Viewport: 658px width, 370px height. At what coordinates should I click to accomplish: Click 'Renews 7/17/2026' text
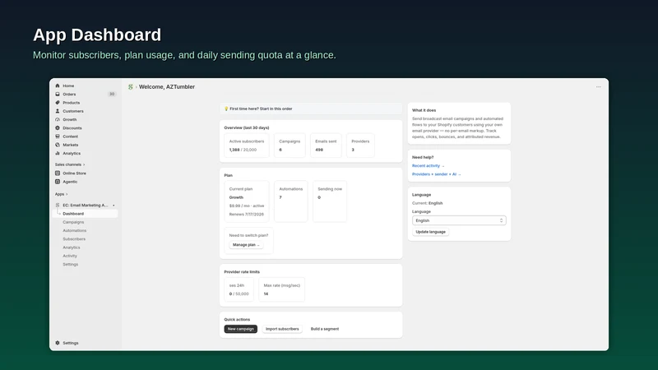246,215
